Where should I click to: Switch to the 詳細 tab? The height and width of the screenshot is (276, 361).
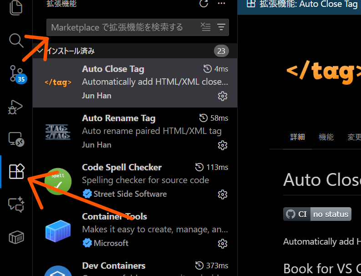pos(297,137)
